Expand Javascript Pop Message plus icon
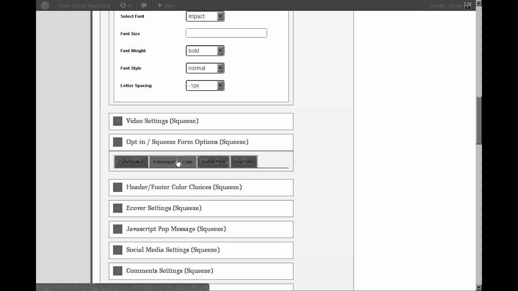518x291 pixels. [x=118, y=229]
